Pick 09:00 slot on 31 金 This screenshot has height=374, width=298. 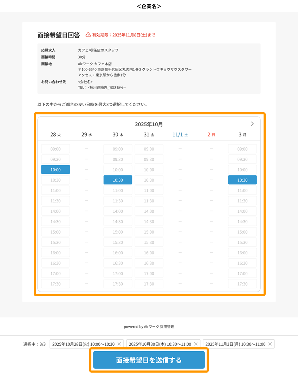click(x=149, y=149)
